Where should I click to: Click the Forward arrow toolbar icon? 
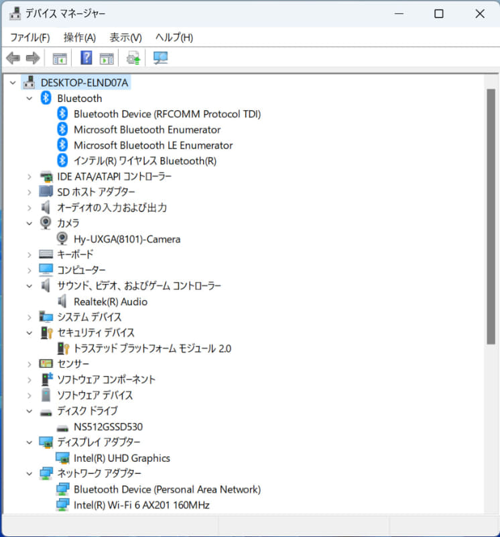33,58
